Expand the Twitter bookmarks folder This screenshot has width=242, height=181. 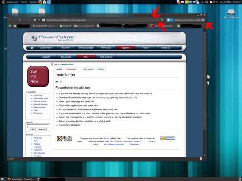(x=65, y=26)
